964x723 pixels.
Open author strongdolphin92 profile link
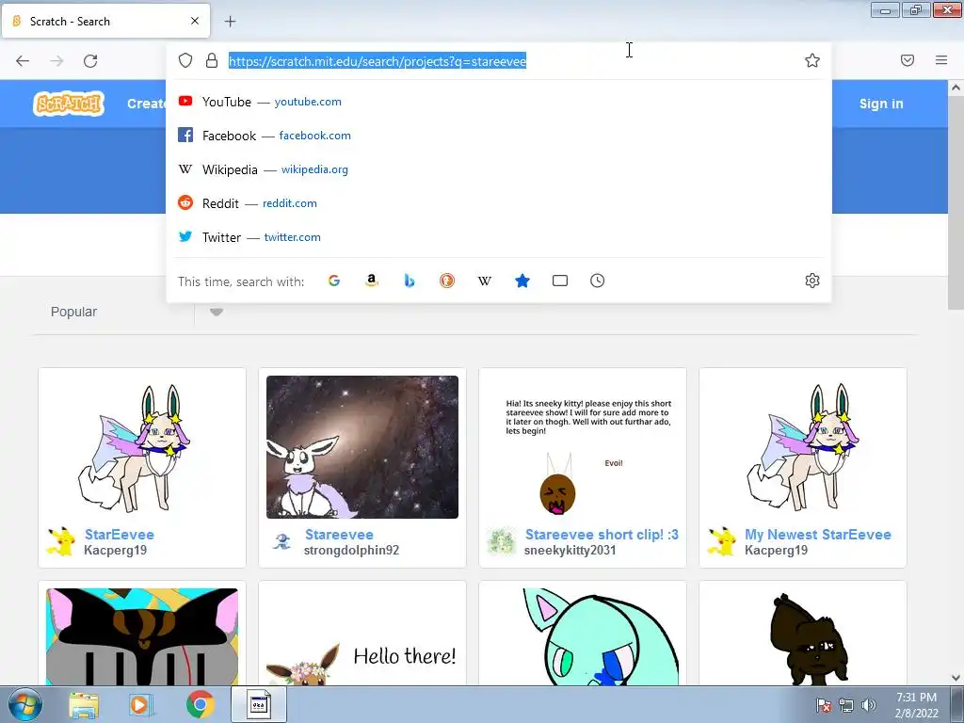tap(352, 550)
